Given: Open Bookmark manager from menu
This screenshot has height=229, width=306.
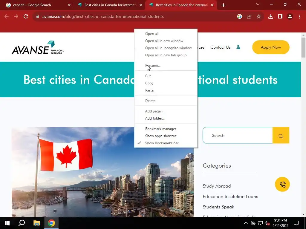Looking at the screenshot, I should (x=166, y=129).
